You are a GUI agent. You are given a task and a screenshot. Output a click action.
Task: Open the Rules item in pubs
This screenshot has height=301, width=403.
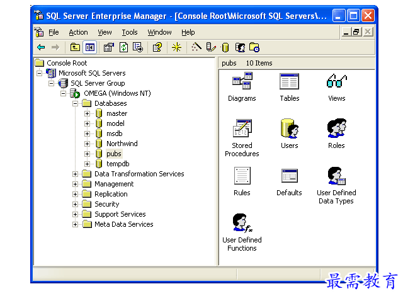(x=242, y=181)
